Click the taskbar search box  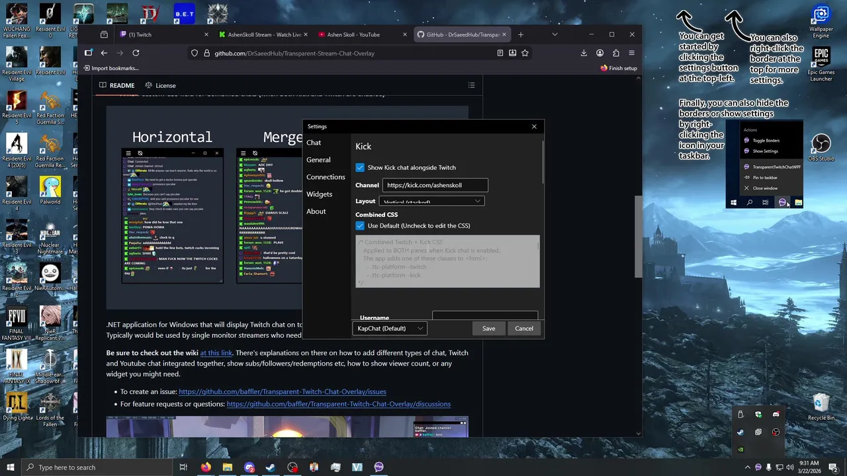(x=98, y=467)
